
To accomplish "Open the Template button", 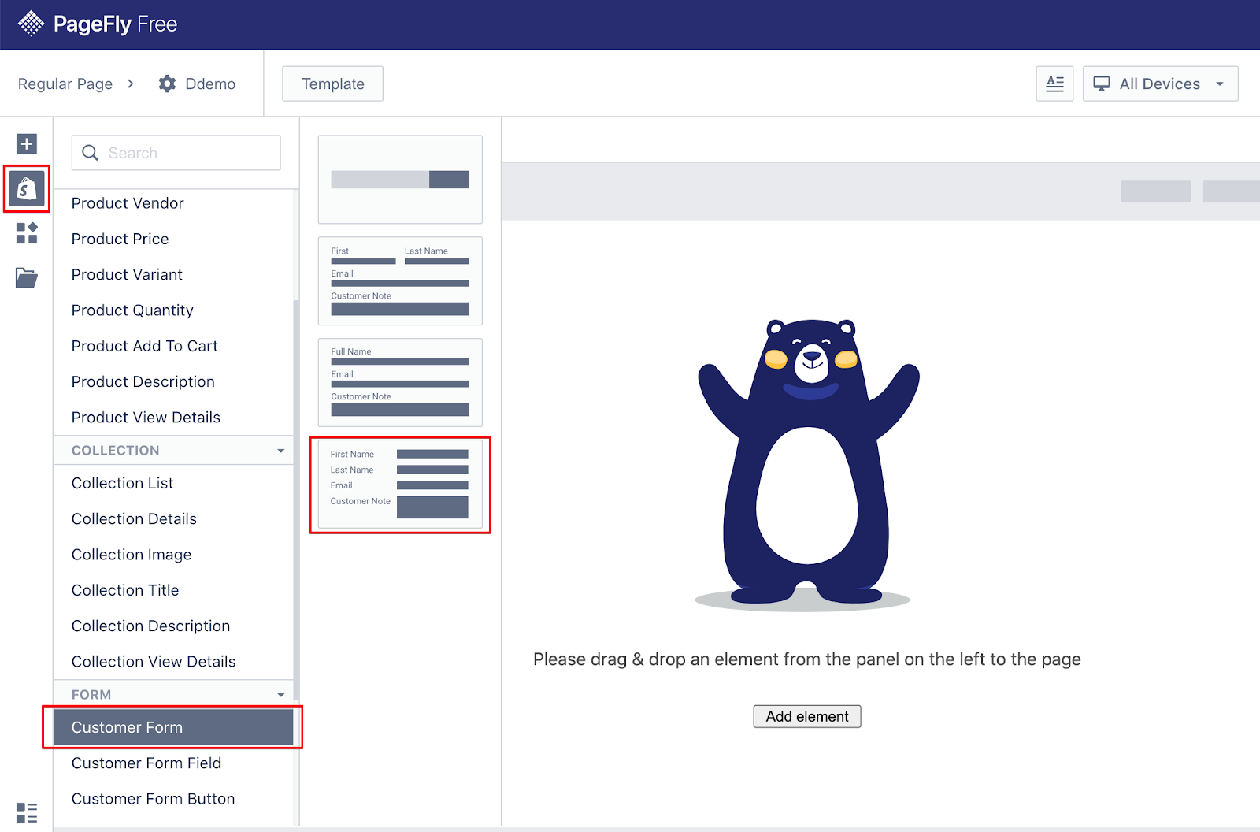I will [332, 83].
